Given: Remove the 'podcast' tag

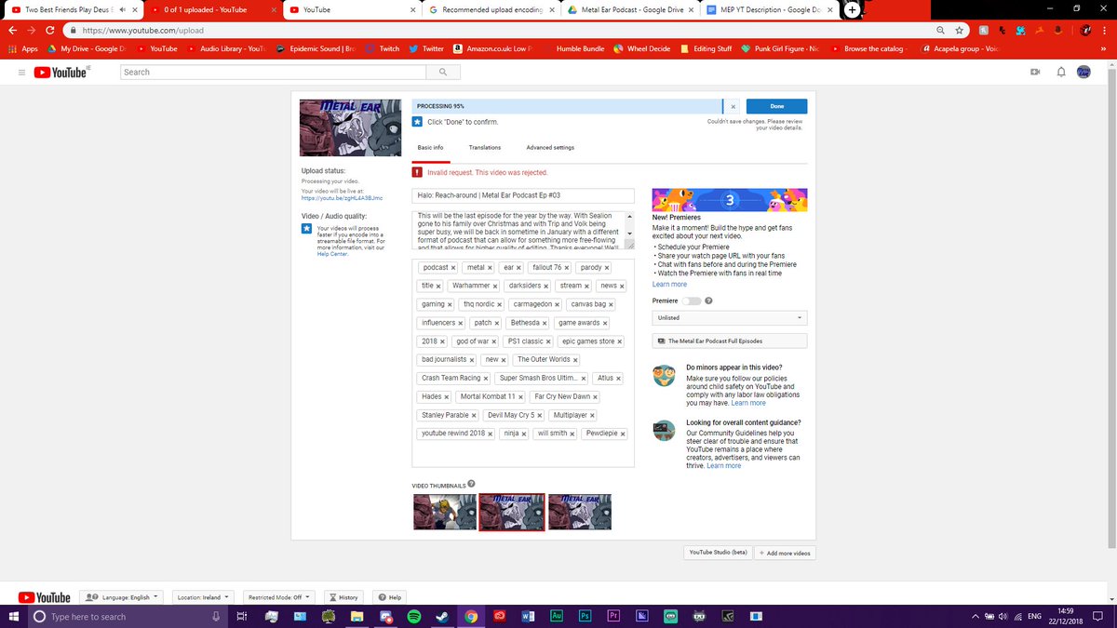Looking at the screenshot, I should 453,268.
